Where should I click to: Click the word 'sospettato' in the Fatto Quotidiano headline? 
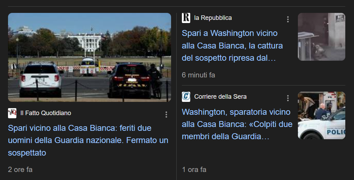(27, 153)
